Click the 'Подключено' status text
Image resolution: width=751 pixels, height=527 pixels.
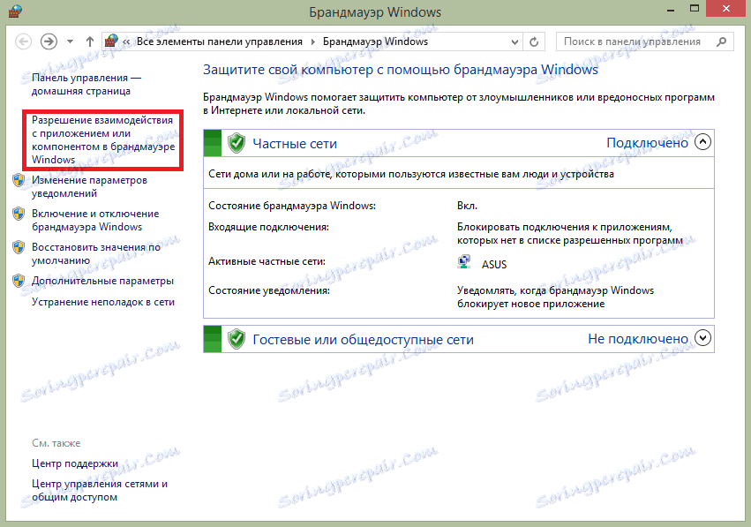[647, 143]
